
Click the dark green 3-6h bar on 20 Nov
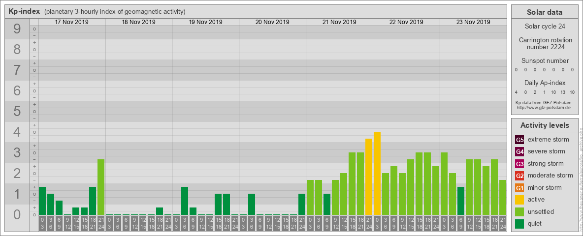252,204
